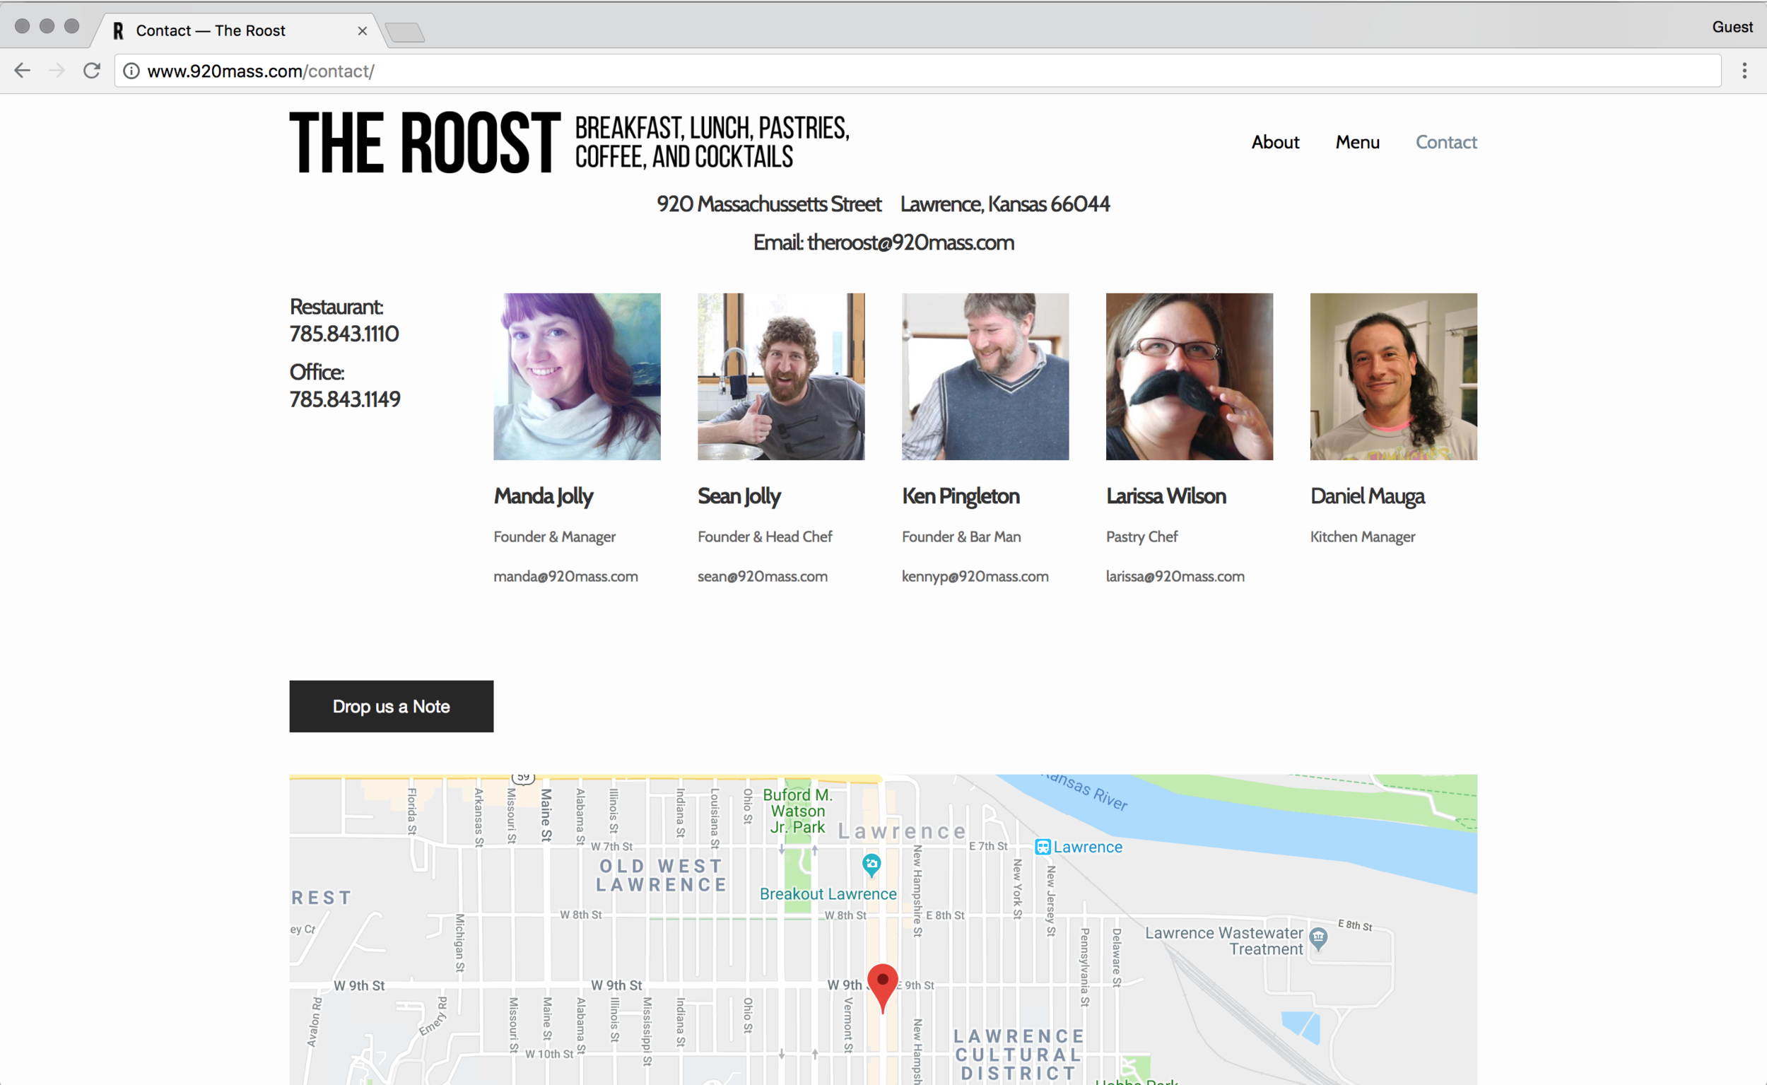Click Daniel Mauga's photo
The height and width of the screenshot is (1085, 1767).
click(x=1393, y=376)
